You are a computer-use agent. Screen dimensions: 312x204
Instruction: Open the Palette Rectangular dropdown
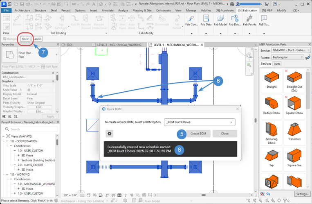pos(288,57)
